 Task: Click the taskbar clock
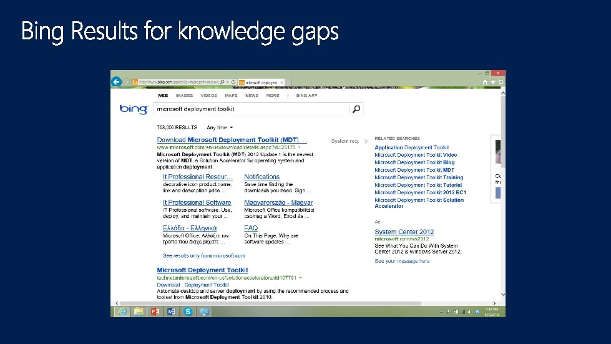(x=492, y=312)
